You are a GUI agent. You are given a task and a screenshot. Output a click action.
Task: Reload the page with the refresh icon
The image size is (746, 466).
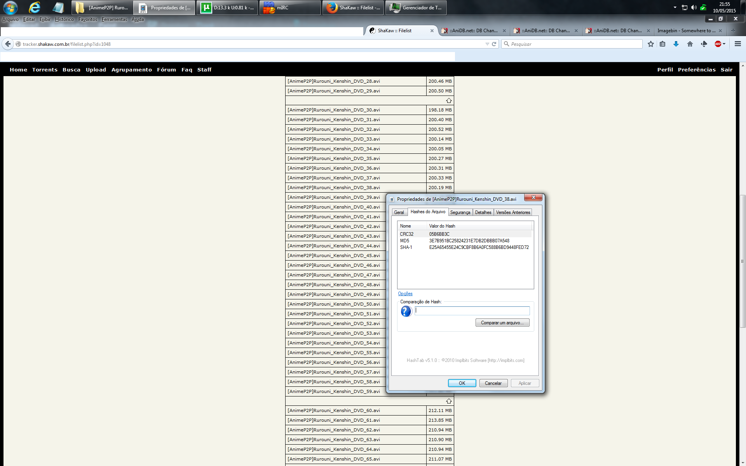coord(494,44)
